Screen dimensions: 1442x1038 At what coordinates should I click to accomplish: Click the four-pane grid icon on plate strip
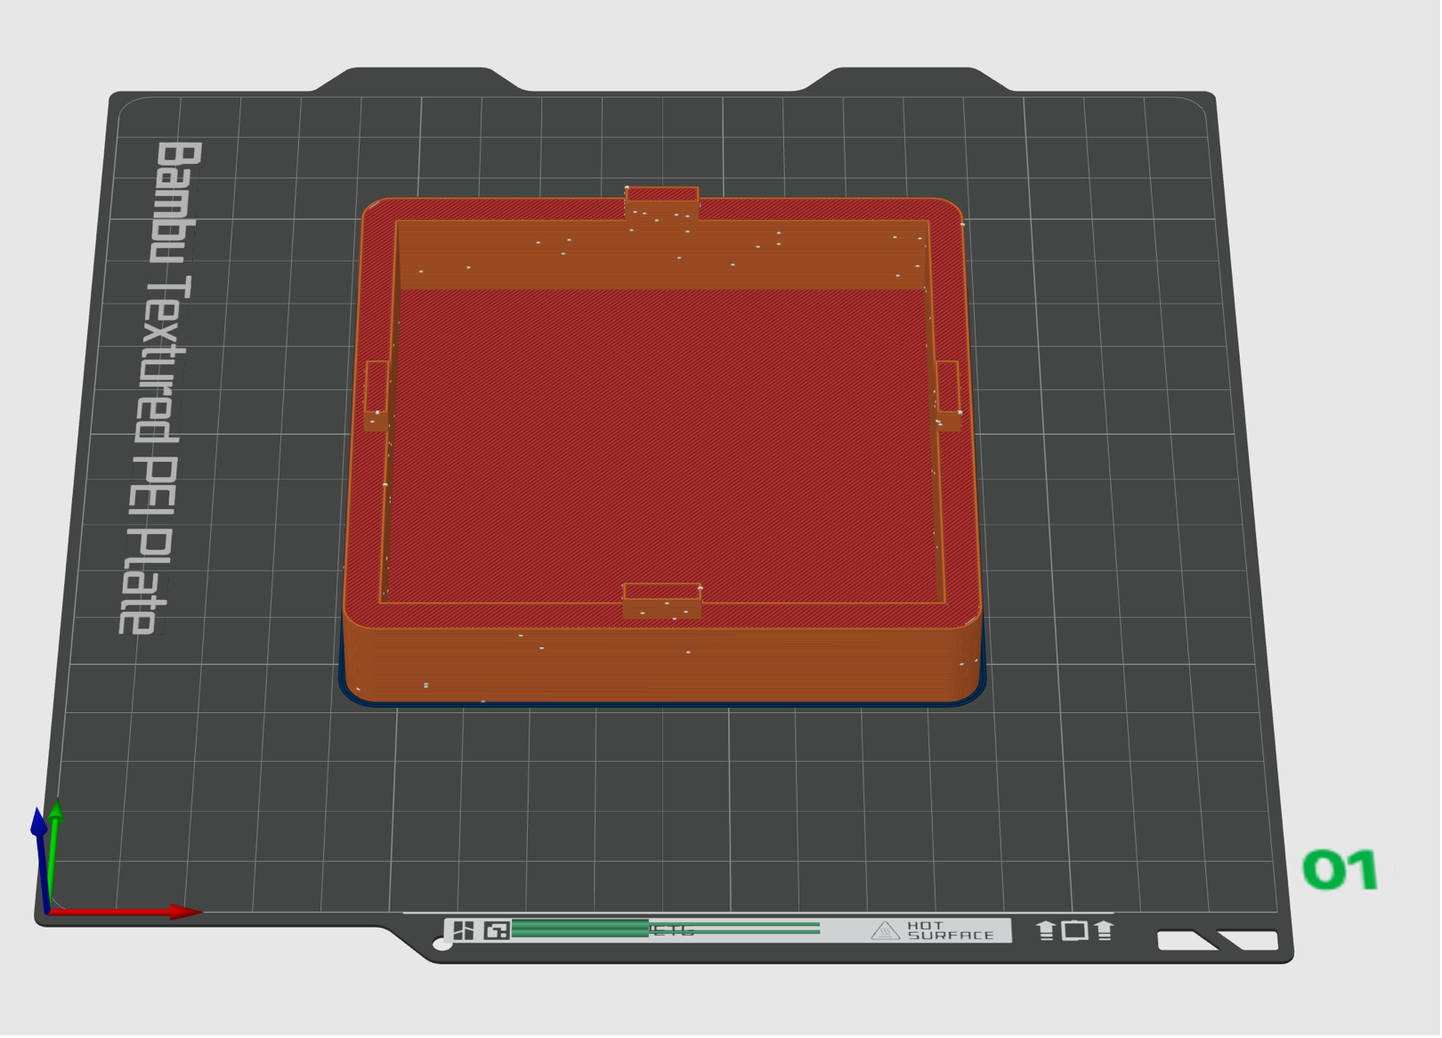pyautogui.click(x=463, y=931)
